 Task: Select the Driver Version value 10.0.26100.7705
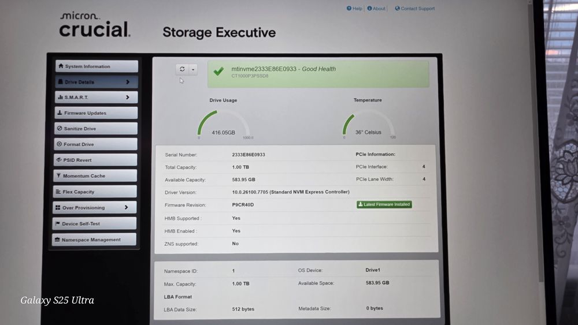(291, 192)
